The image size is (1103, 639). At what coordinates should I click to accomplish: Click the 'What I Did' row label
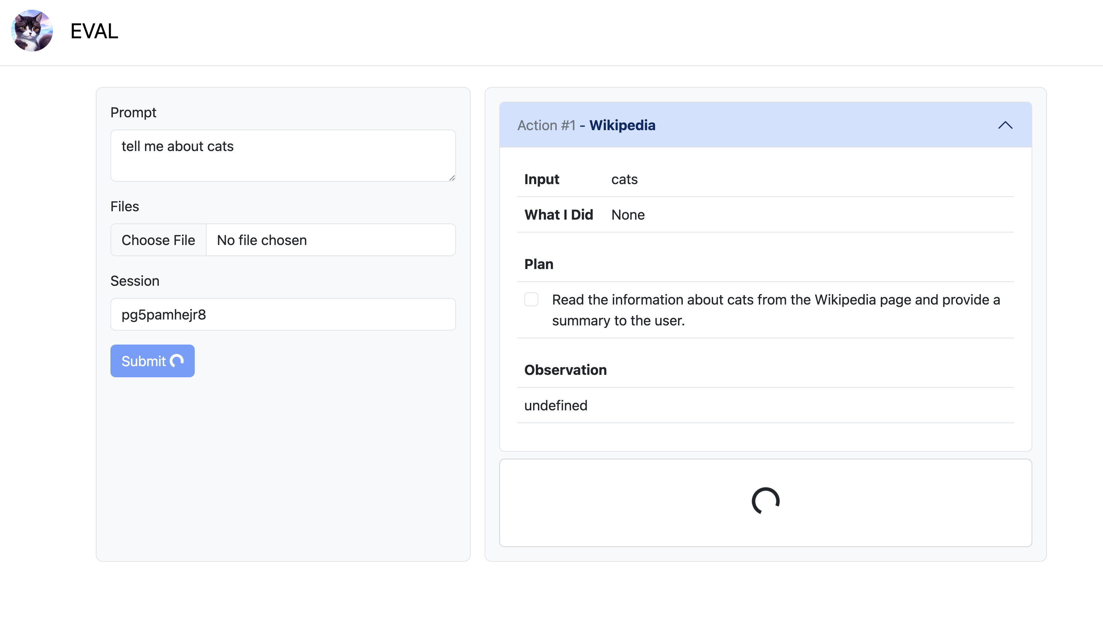coord(558,215)
